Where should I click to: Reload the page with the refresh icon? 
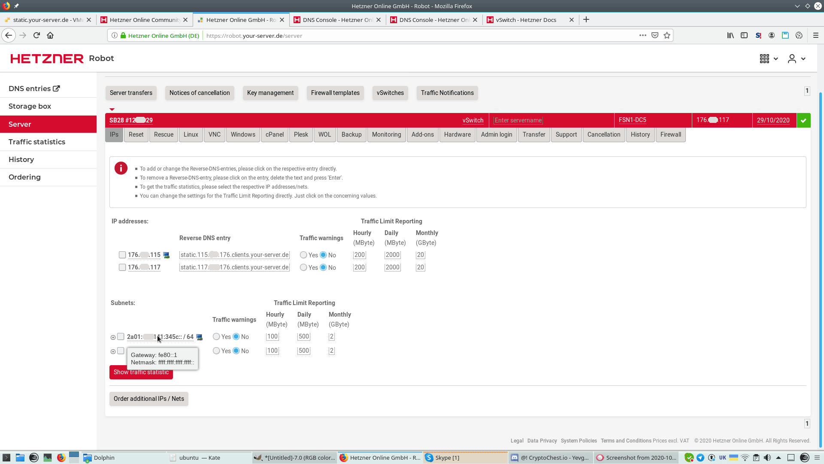pos(36,36)
